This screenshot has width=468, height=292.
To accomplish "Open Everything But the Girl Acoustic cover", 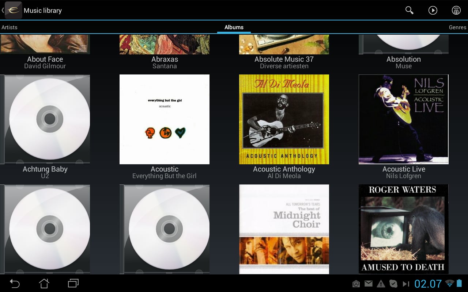I will 165,119.
